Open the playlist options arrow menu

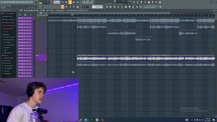pyautogui.click(x=19, y=11)
